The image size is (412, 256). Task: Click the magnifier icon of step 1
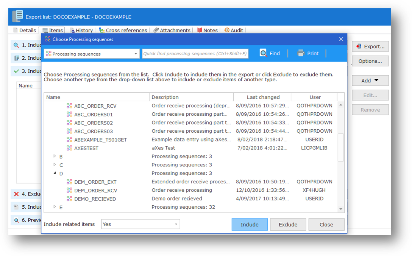[16, 45]
